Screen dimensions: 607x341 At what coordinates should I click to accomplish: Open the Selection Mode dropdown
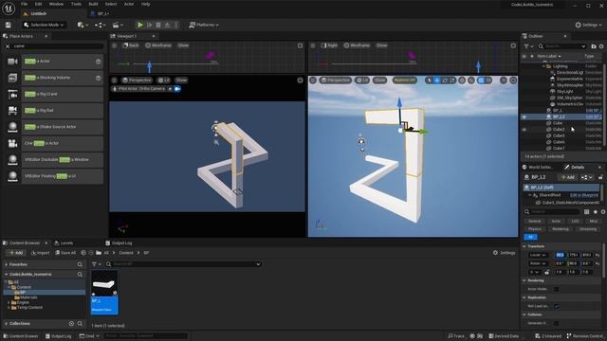click(x=44, y=25)
